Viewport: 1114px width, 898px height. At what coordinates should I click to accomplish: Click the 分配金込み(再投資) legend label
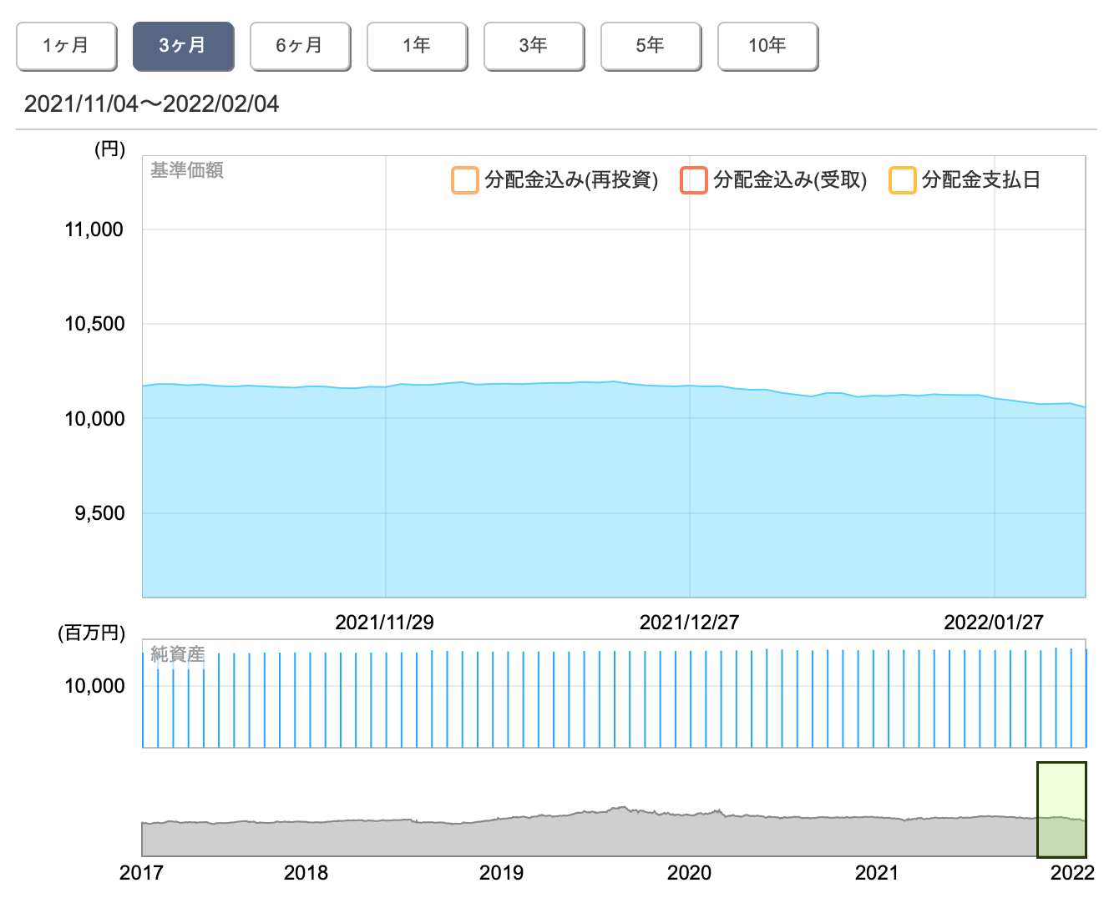click(571, 180)
